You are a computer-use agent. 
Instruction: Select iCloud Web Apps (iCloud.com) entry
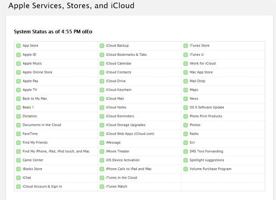[x=130, y=134]
